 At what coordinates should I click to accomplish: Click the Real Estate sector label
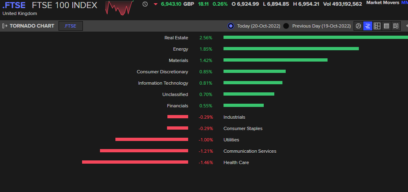coord(176,38)
